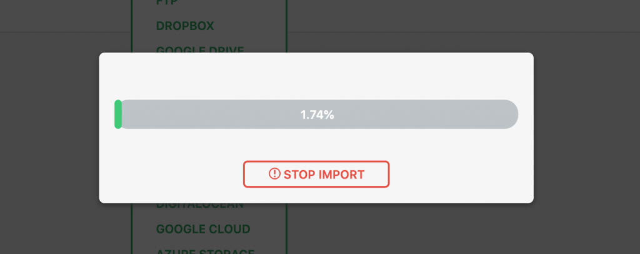Click the Stop Import button

316,174
